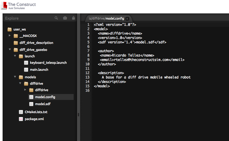Select the package.xml file icon

(21, 119)
